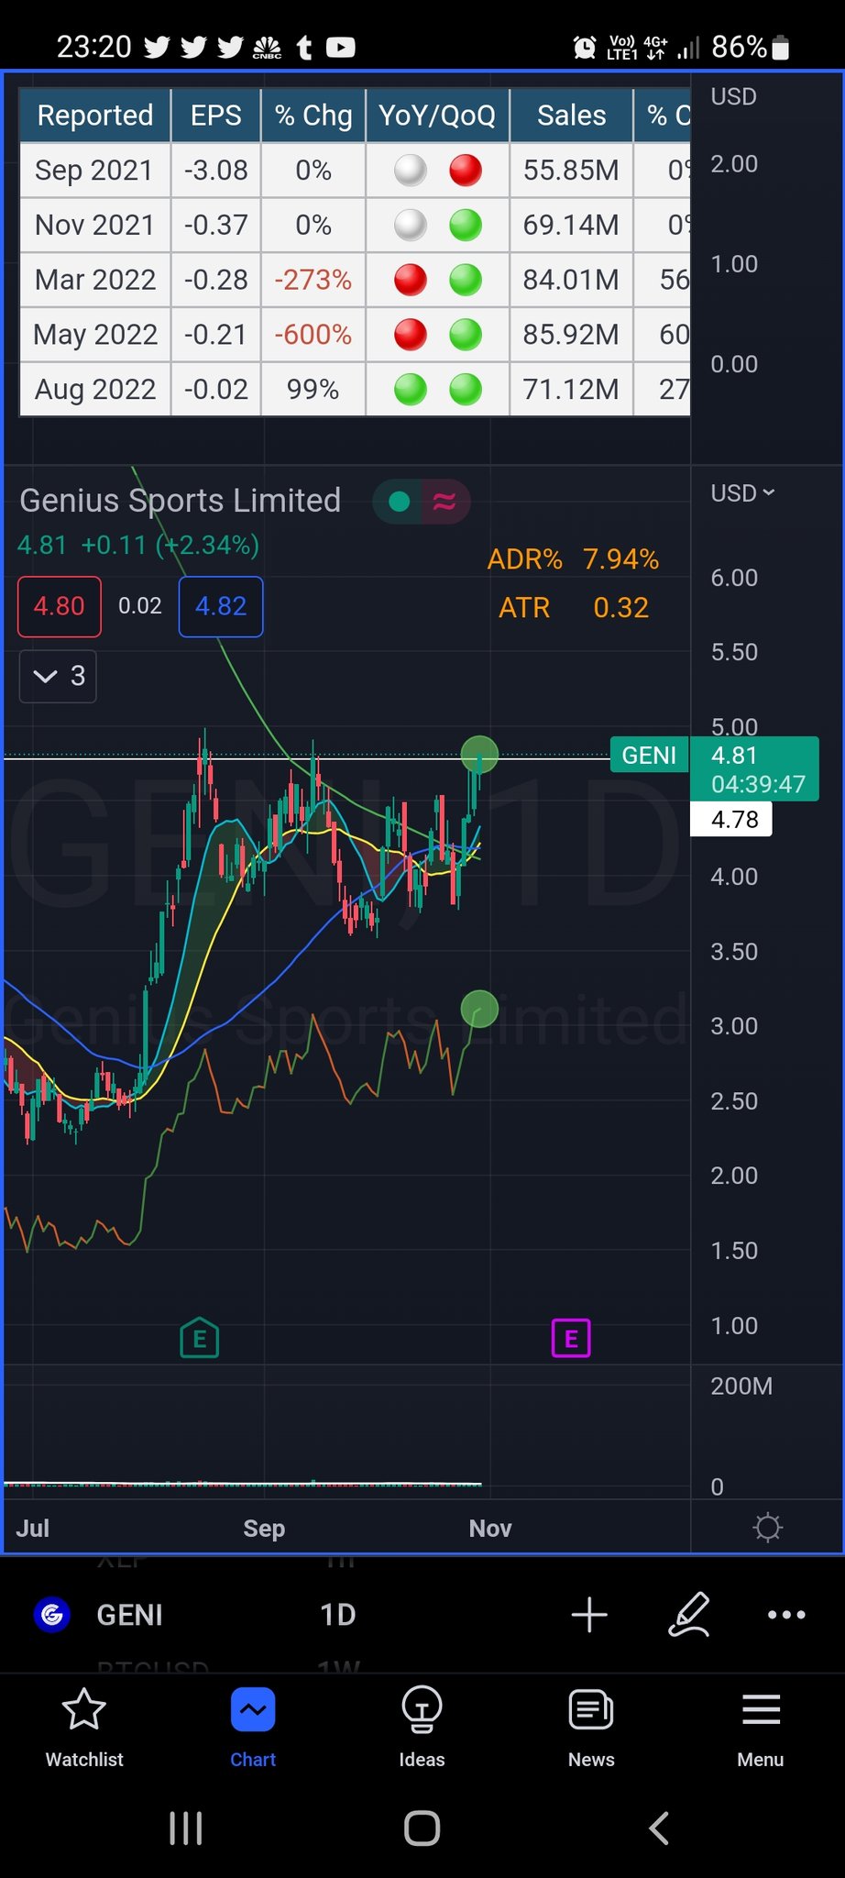Screen dimensions: 845x1878
Task: Tap the 55.85M sales value
Action: pos(571,171)
